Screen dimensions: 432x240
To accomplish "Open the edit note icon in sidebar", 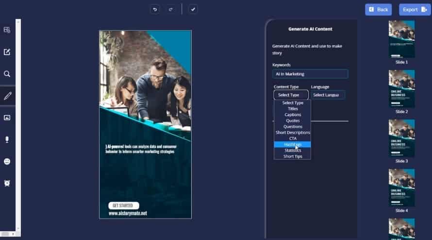I will point(7,52).
